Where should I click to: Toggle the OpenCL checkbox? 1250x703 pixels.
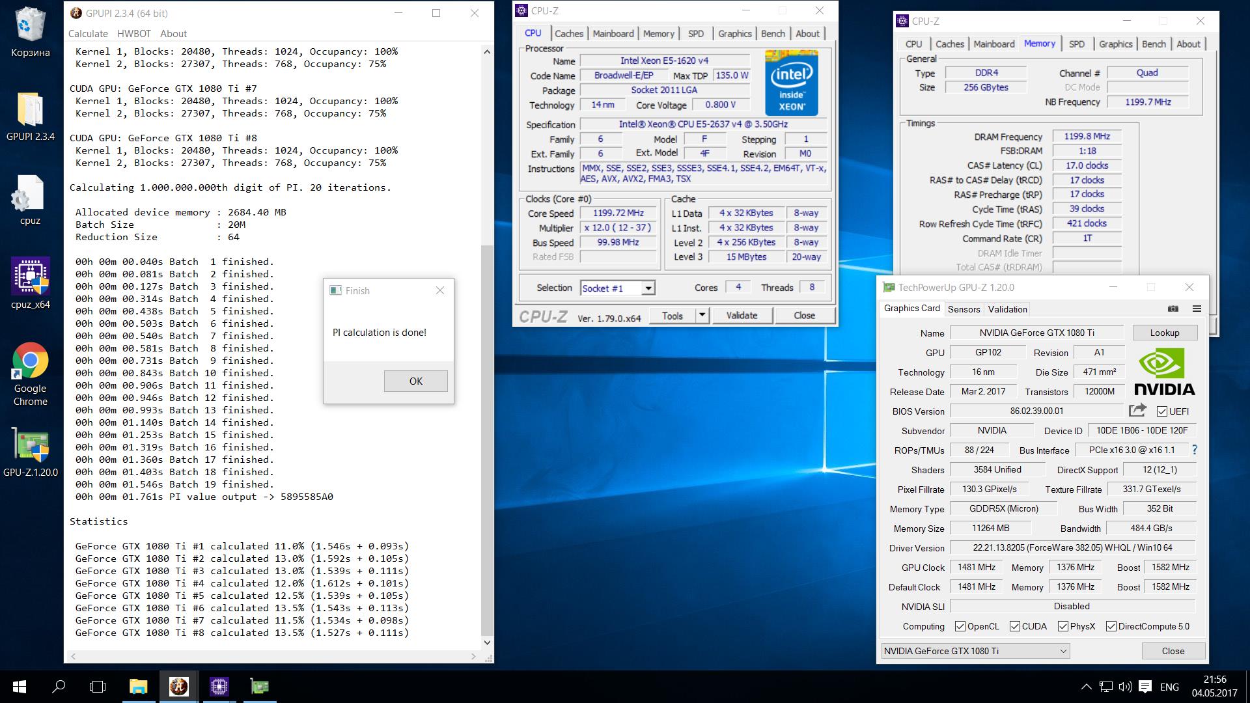click(960, 626)
